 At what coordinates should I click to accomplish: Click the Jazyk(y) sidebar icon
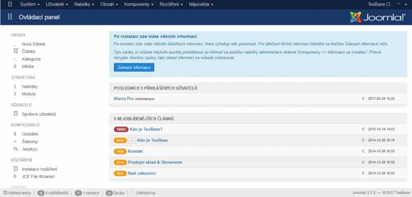pos(15,149)
